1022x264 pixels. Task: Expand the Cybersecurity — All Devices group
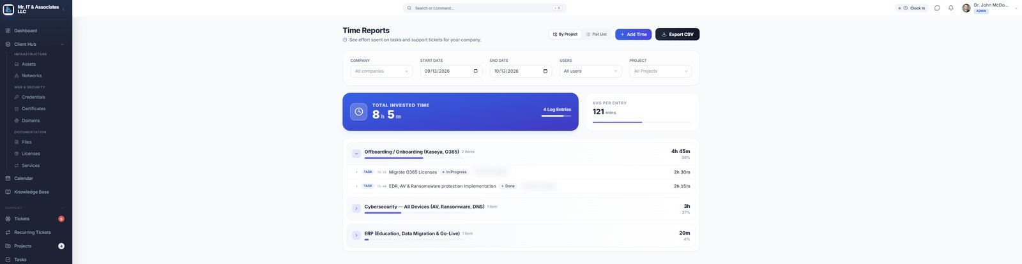pos(356,209)
